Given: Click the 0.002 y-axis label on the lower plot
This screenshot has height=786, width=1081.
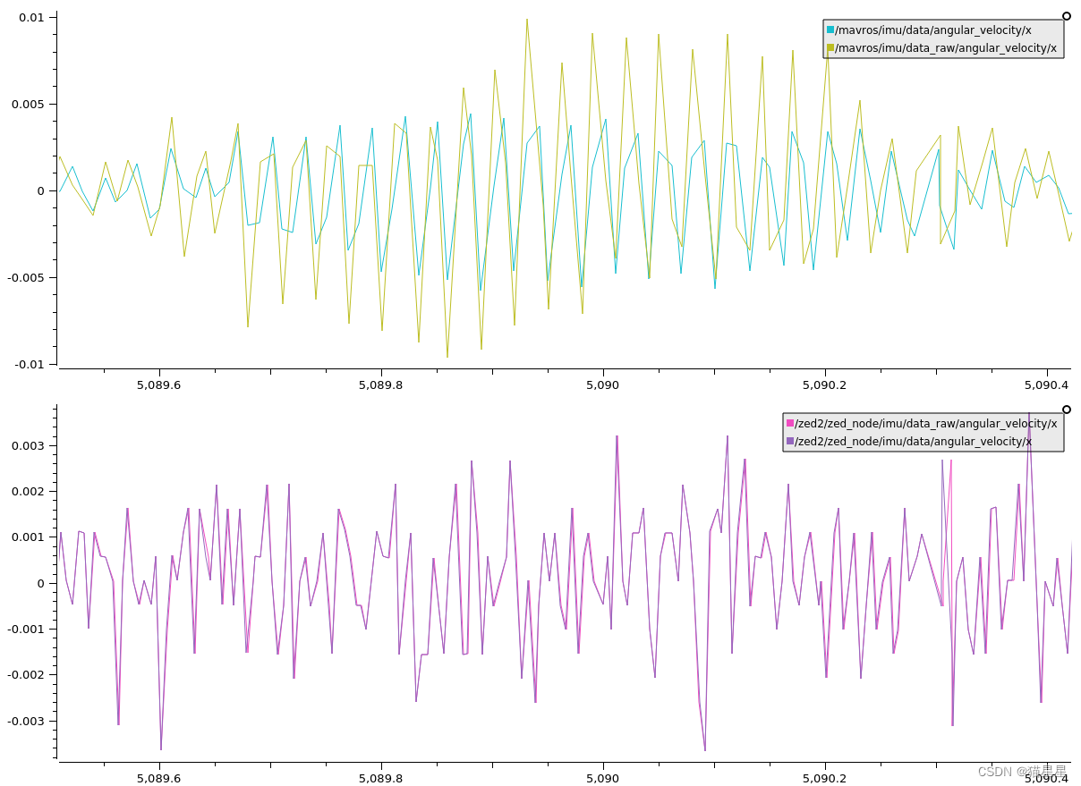Looking at the screenshot, I should [28, 491].
